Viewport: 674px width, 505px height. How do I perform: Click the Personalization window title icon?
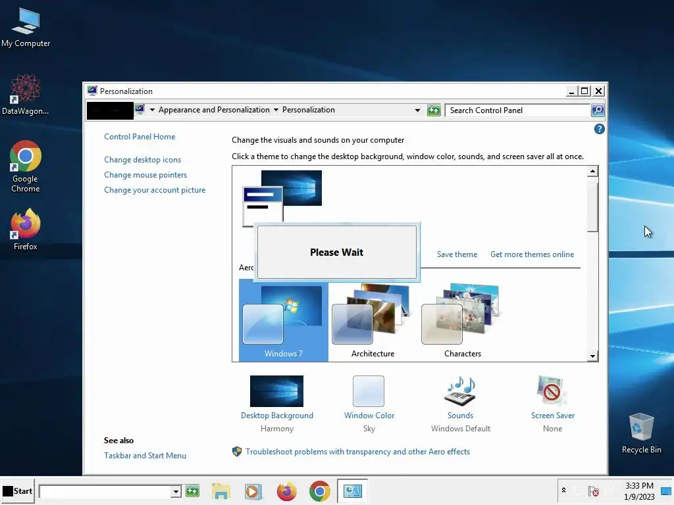pyautogui.click(x=92, y=91)
